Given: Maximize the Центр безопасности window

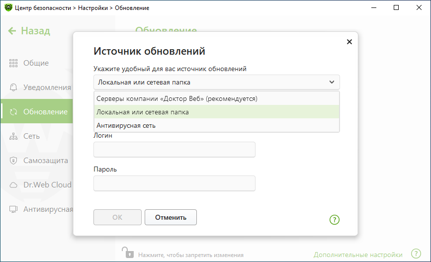Looking at the screenshot, I should click(396, 7).
